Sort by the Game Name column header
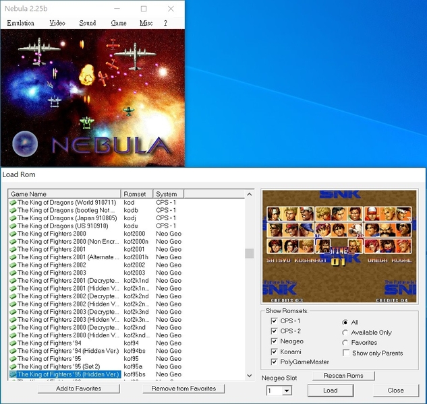Image resolution: width=427 pixels, height=404 pixels. tap(64, 194)
